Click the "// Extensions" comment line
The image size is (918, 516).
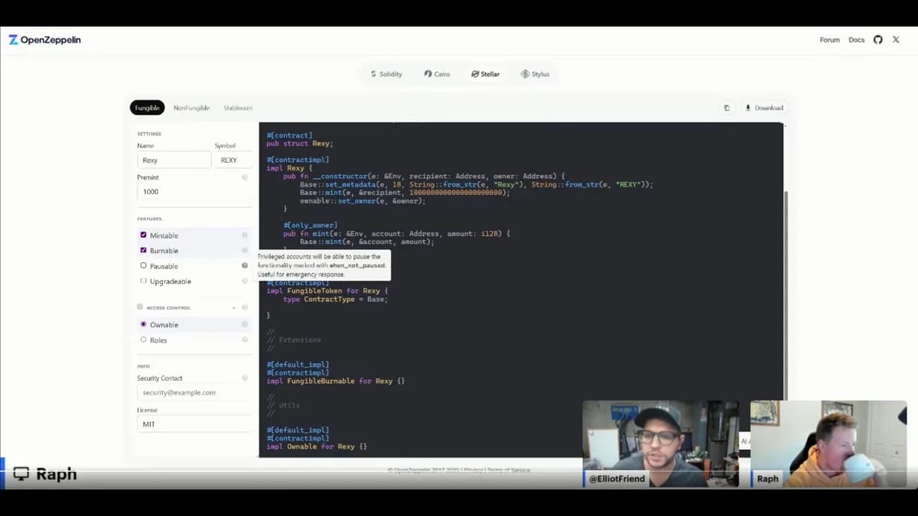pos(294,339)
